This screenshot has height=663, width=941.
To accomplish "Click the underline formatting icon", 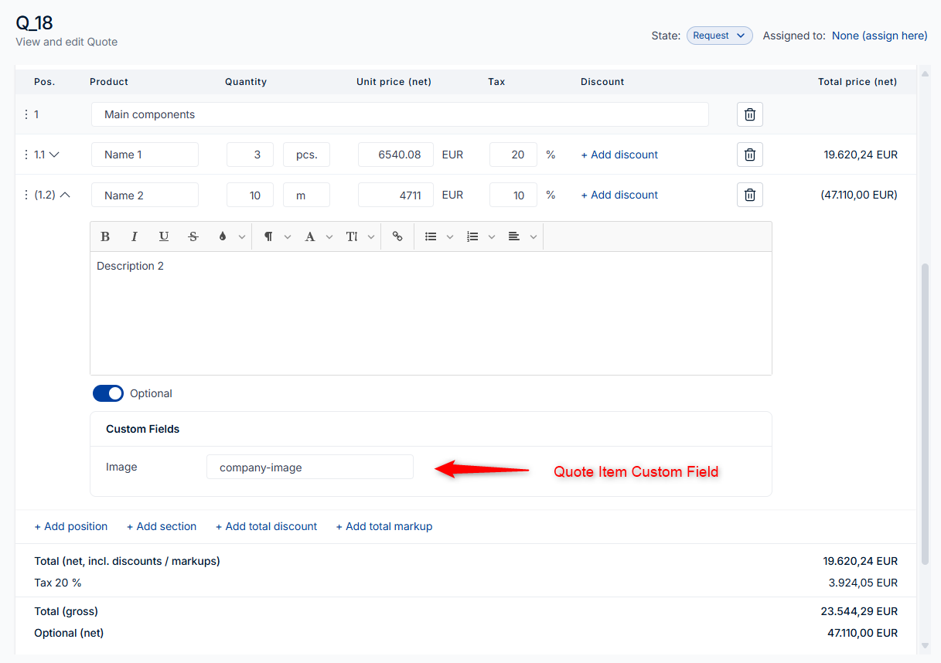I will click(163, 236).
